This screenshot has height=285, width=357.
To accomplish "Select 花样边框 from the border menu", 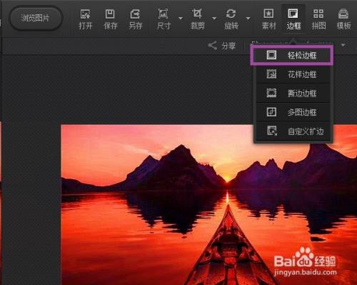I will coord(293,74).
